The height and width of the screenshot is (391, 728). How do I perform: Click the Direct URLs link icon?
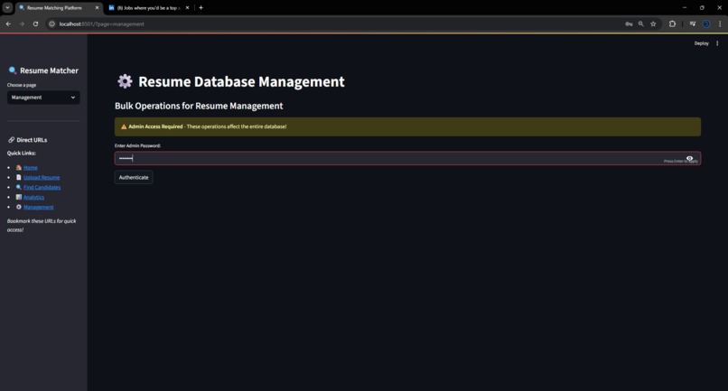click(11, 140)
